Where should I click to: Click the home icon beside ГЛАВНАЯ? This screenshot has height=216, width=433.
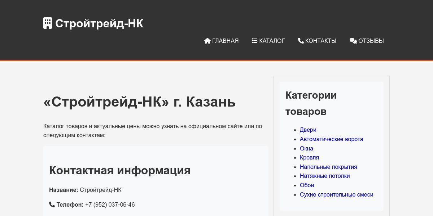[207, 41]
